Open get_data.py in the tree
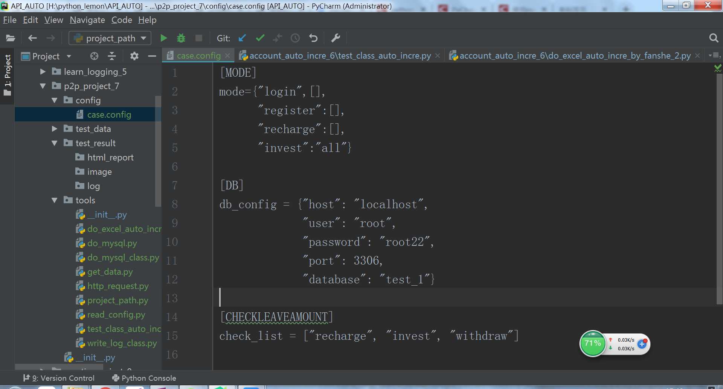723x389 pixels. tap(104, 272)
